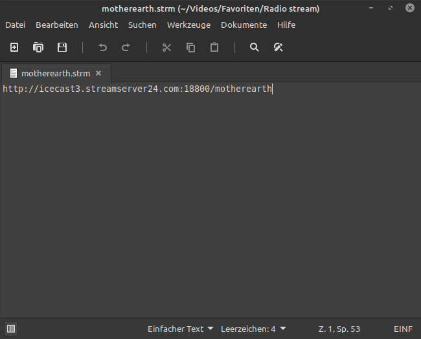This screenshot has height=339, width=421.
Task: Toggle the side pane button in the status bar
Action: point(11,329)
